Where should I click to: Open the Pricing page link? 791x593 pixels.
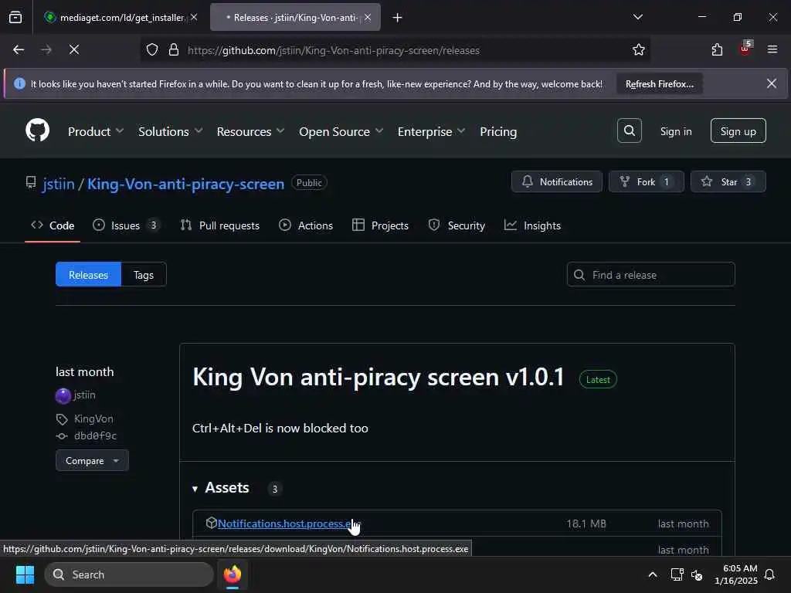click(498, 131)
